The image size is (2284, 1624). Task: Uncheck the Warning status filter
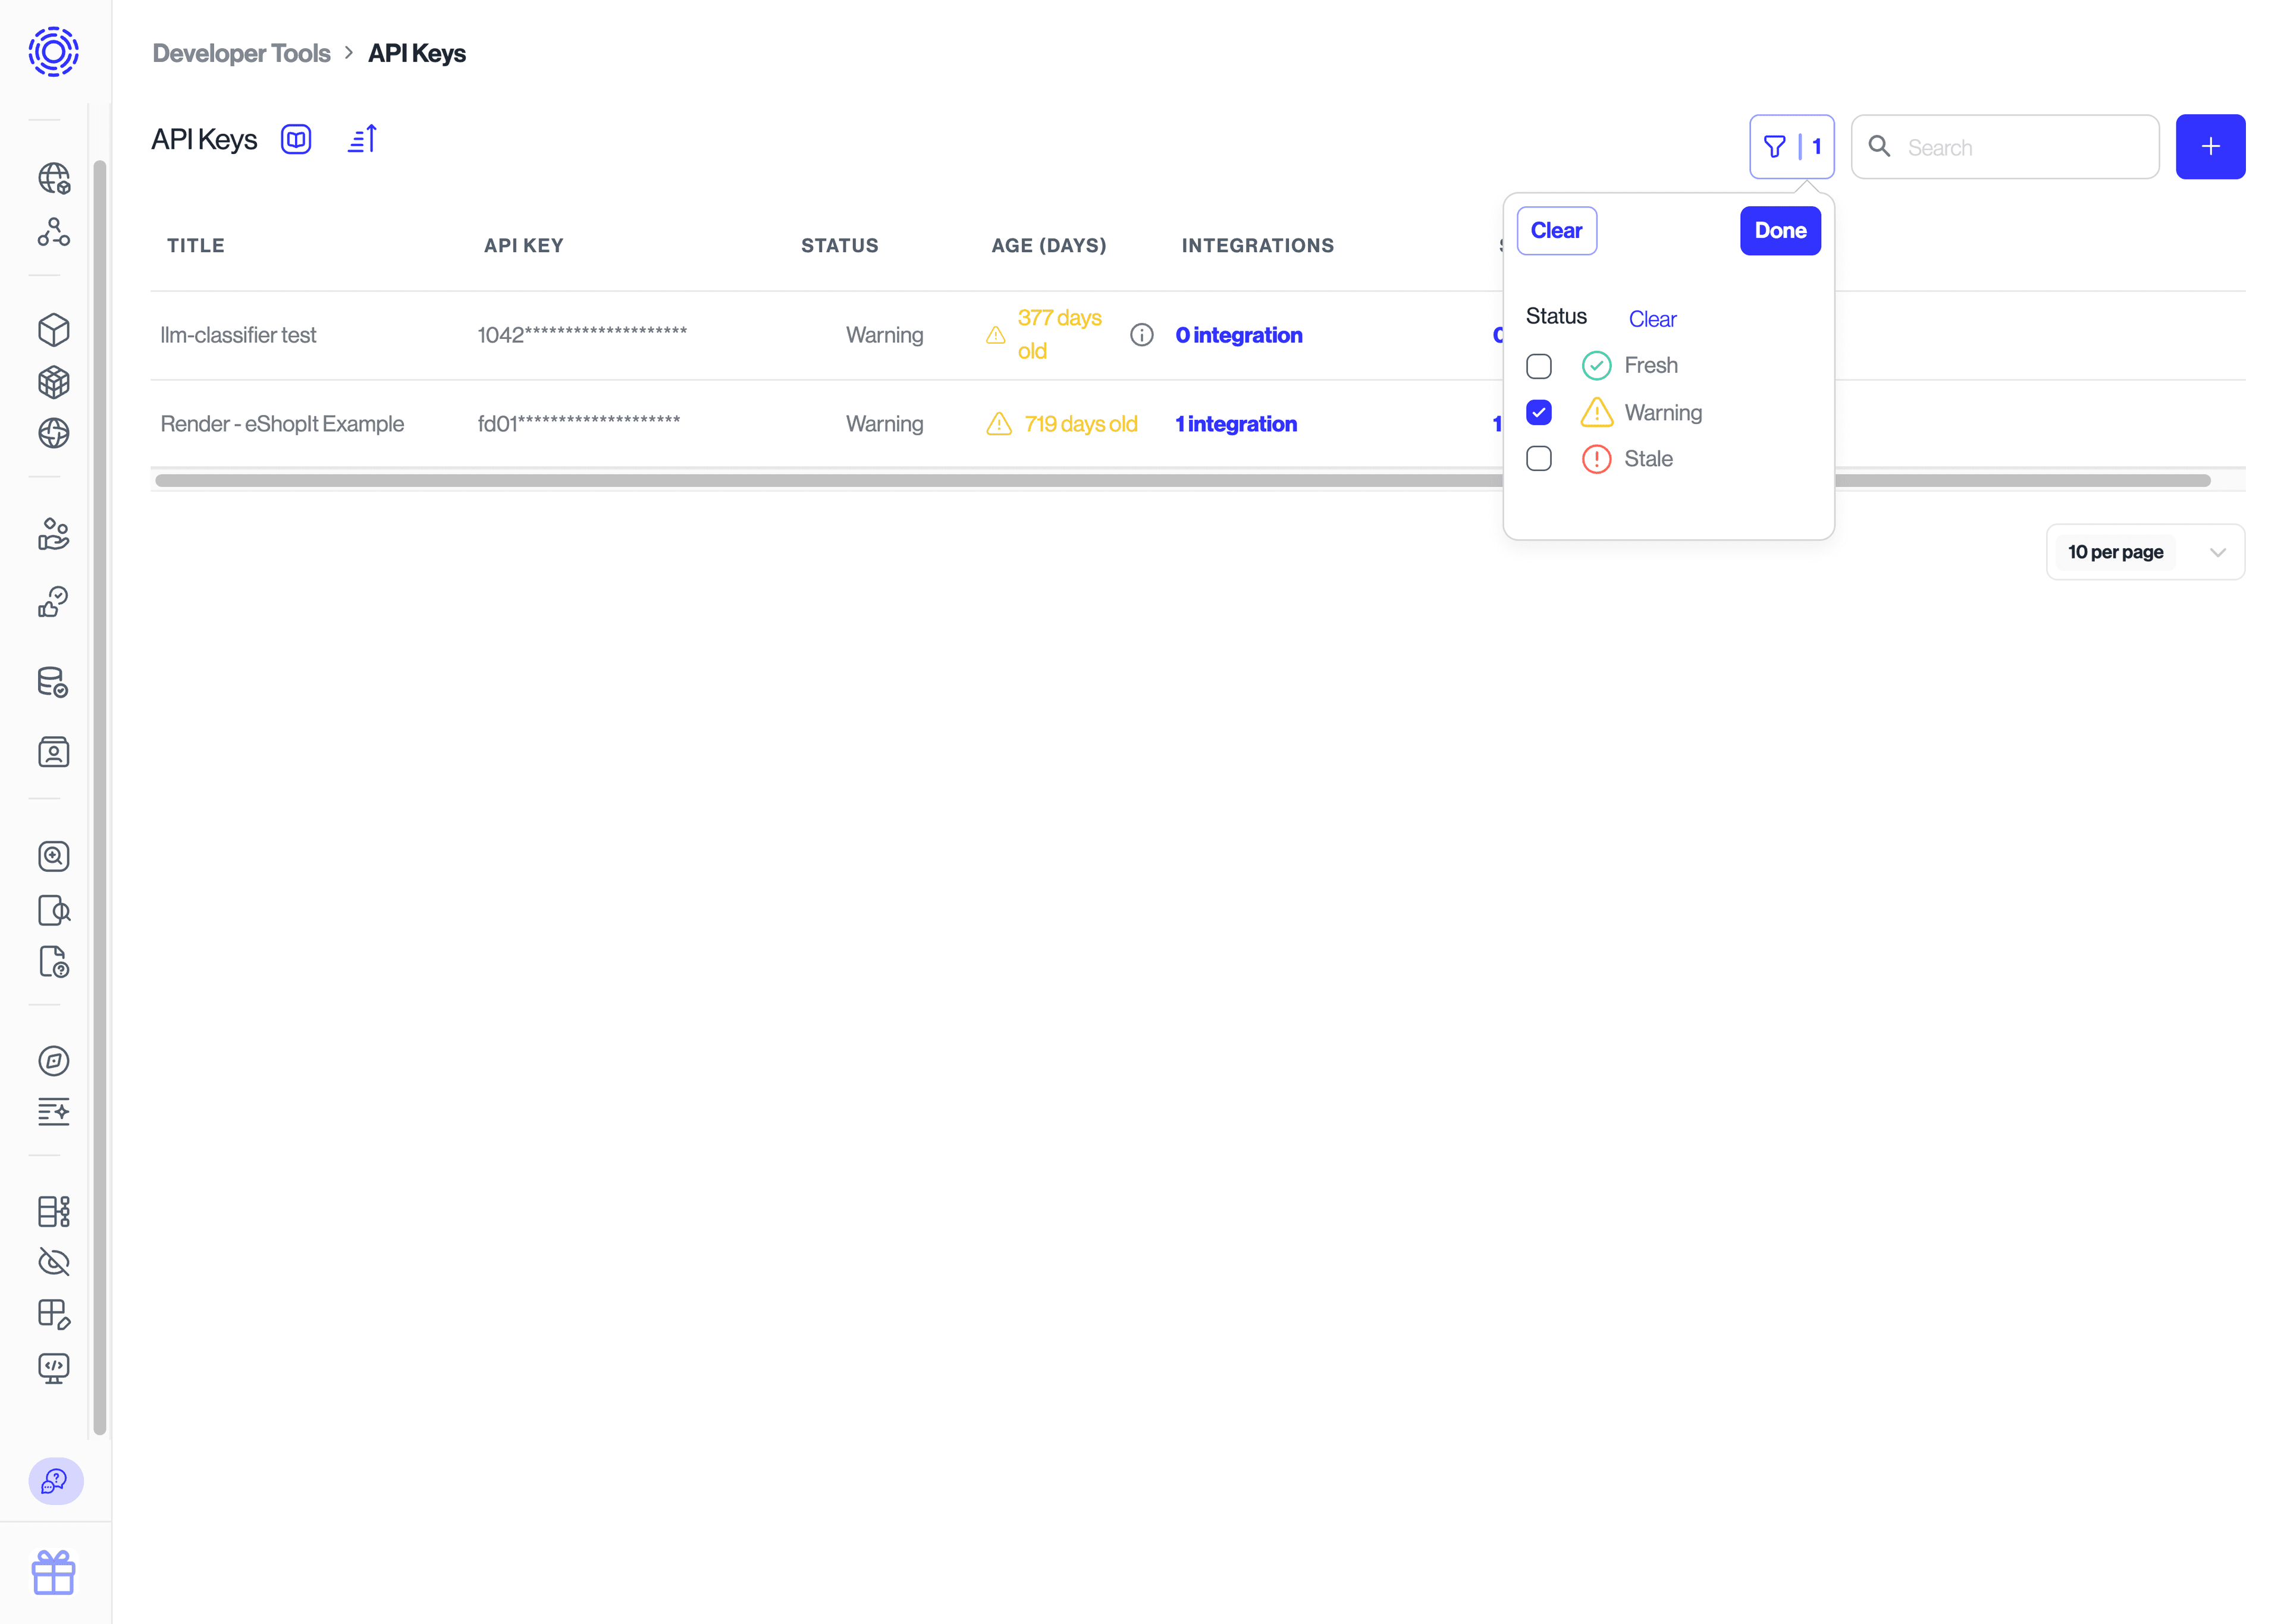pyautogui.click(x=1539, y=411)
